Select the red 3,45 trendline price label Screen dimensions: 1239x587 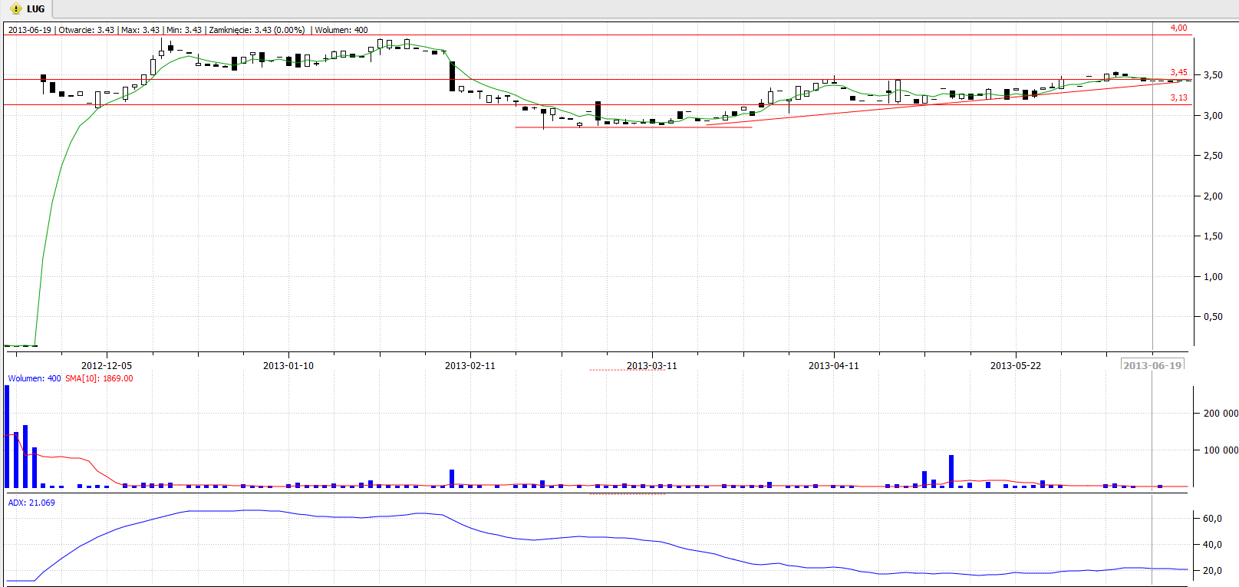point(1178,72)
